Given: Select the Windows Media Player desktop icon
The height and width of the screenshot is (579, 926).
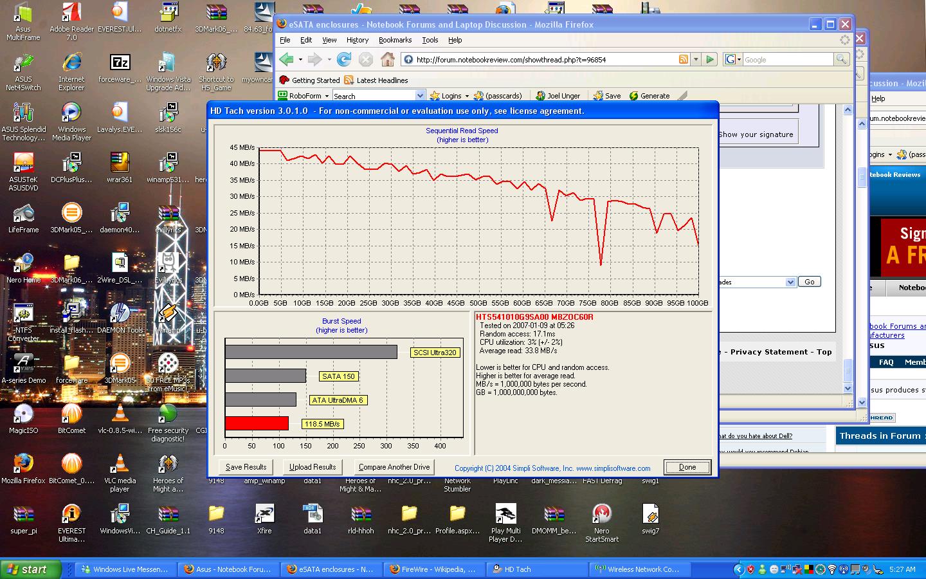Looking at the screenshot, I should [71, 122].
